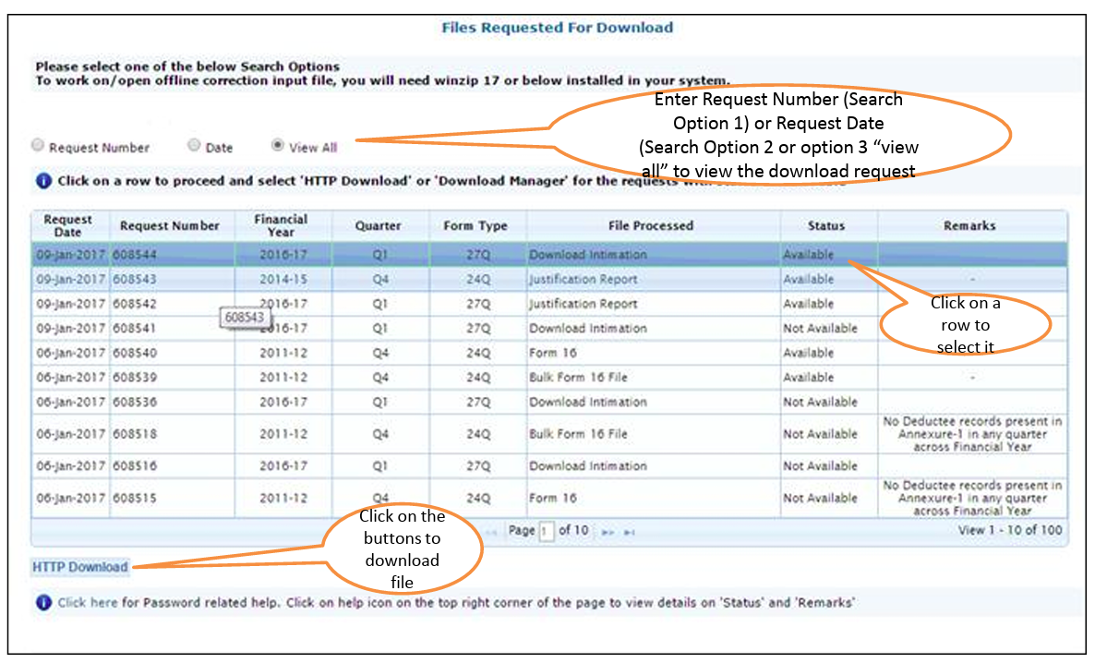Go to the next page of results

608,532
